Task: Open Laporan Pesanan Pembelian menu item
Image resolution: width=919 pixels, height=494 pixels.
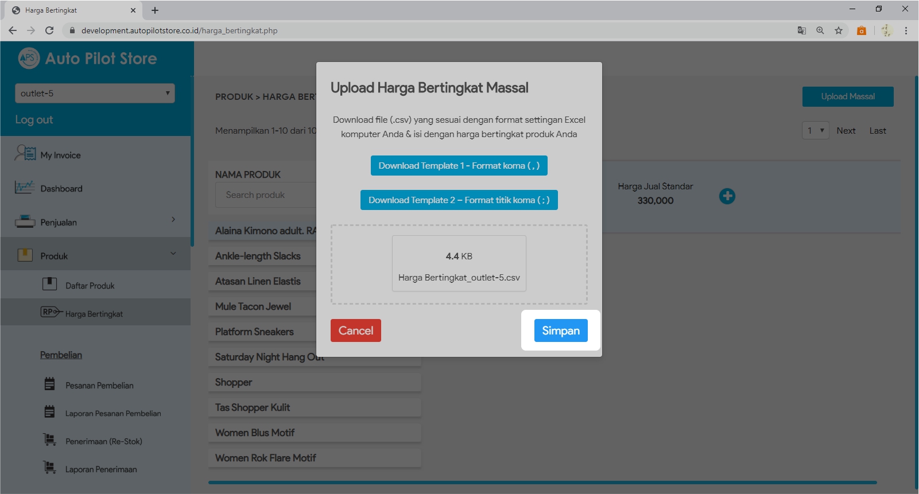Action: pyautogui.click(x=113, y=413)
